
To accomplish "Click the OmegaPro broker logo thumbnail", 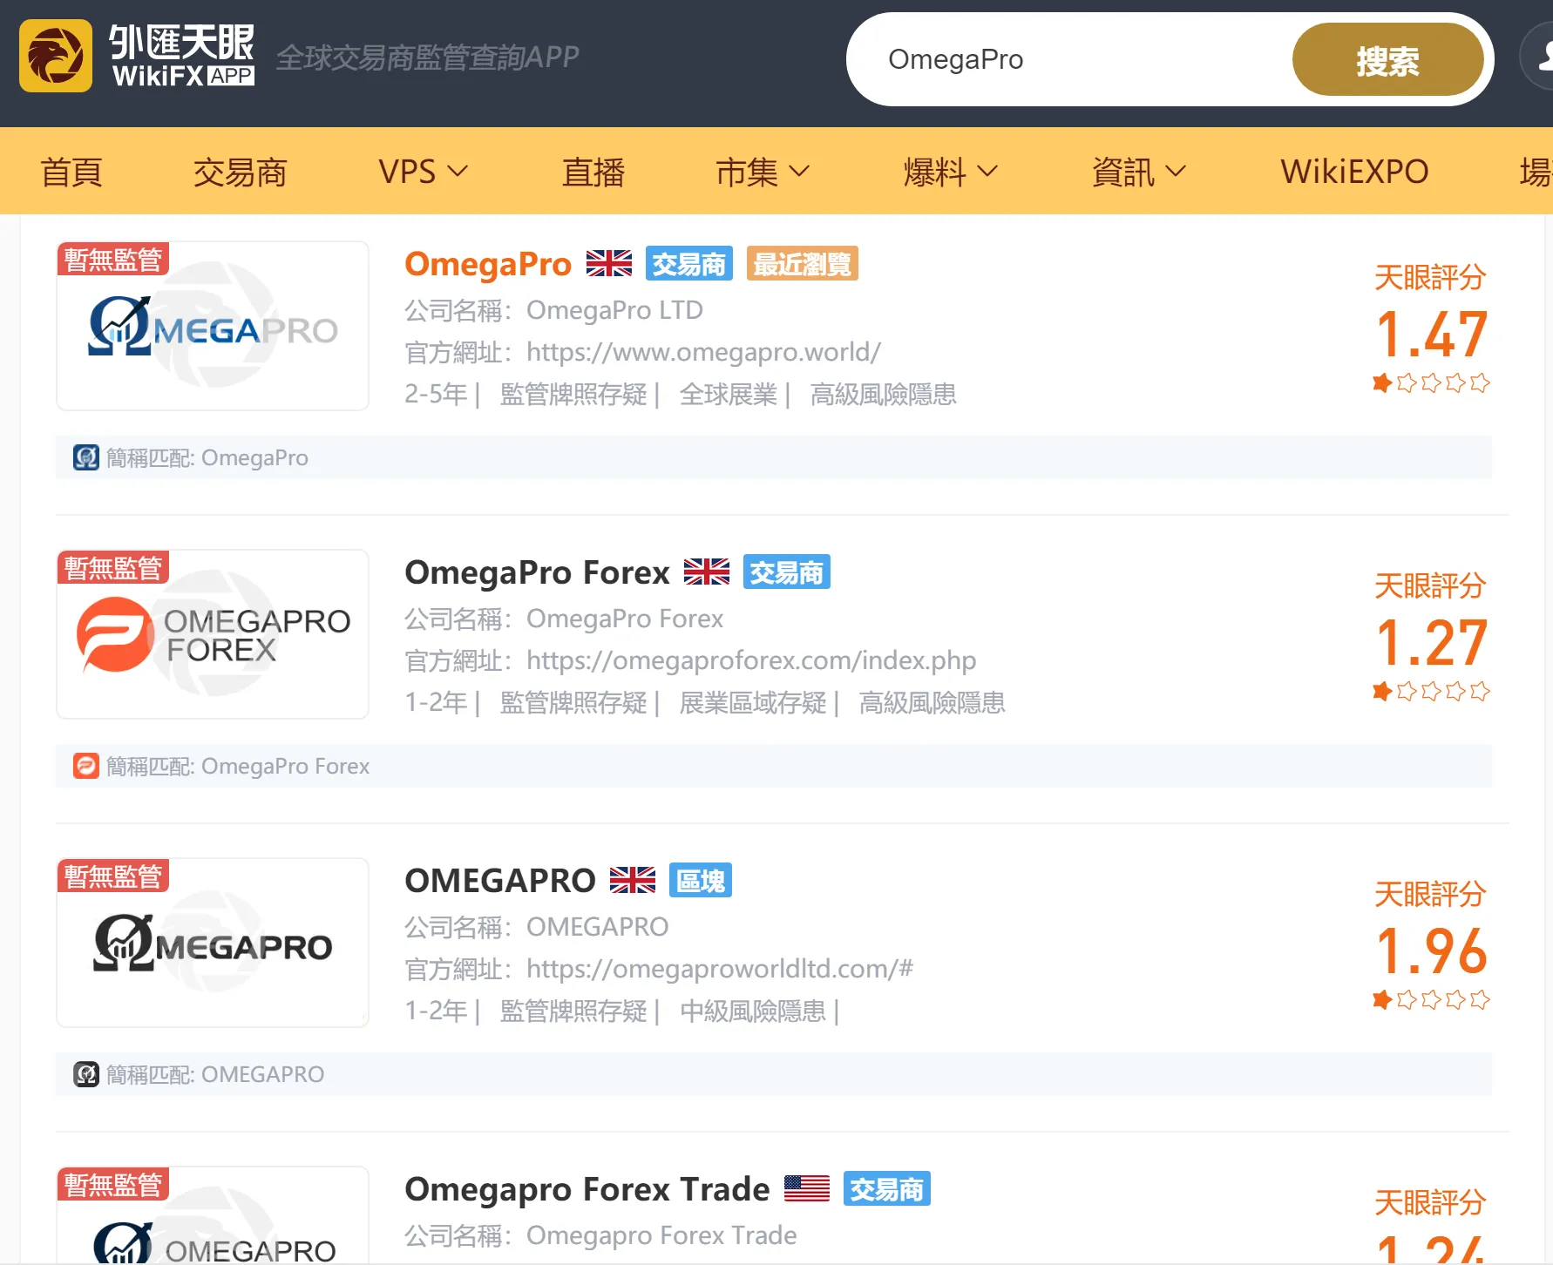I will (x=213, y=326).
